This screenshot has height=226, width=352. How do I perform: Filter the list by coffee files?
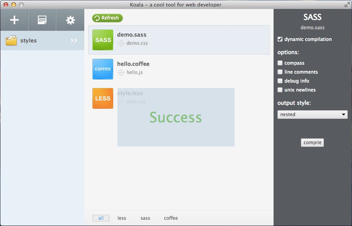(x=171, y=218)
